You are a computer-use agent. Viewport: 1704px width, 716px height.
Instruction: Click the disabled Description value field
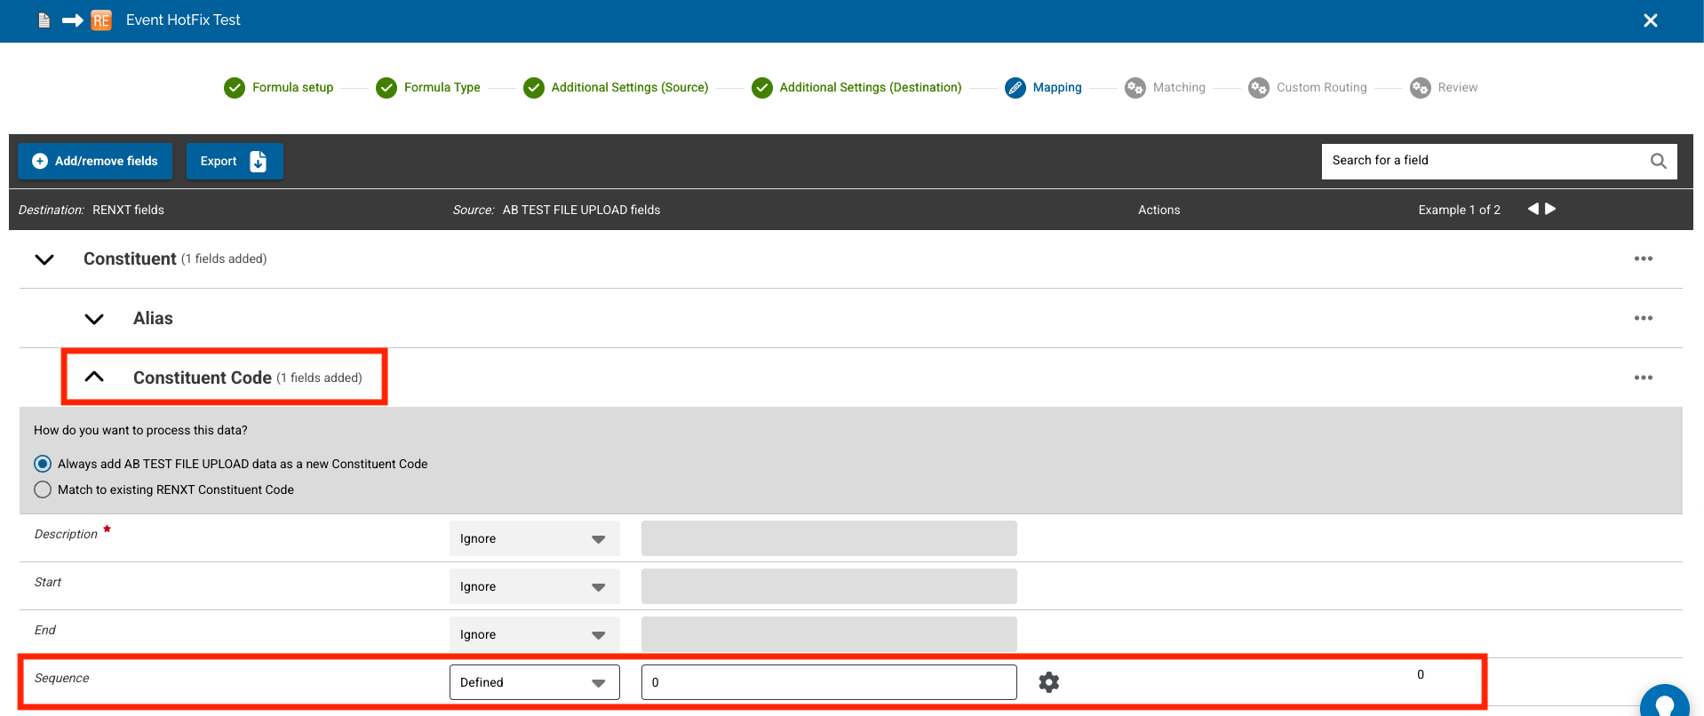[829, 538]
